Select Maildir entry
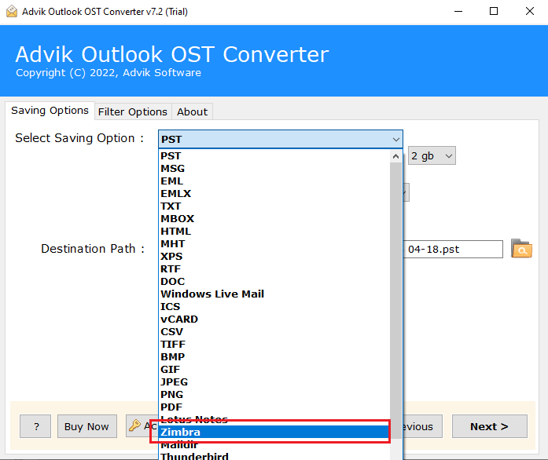Image resolution: width=548 pixels, height=460 pixels. click(274, 444)
